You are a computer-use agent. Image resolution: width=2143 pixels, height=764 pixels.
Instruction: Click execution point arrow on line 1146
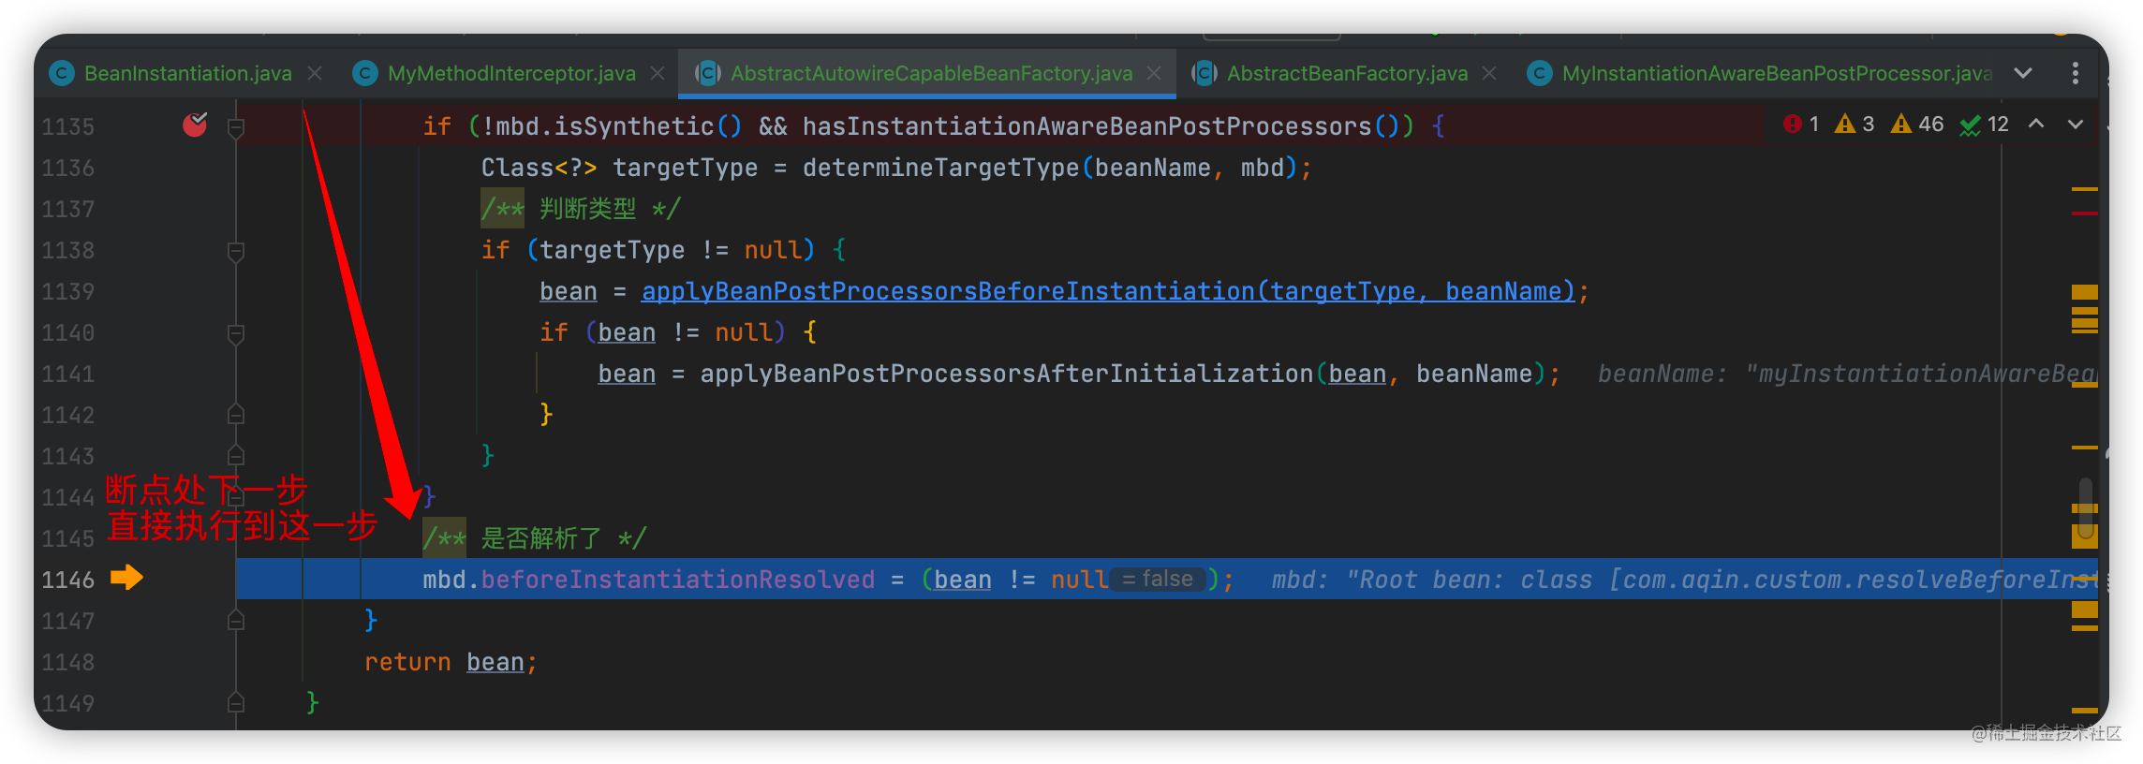click(126, 578)
